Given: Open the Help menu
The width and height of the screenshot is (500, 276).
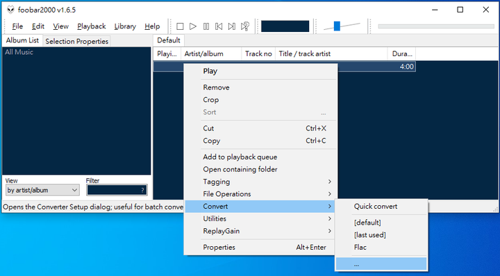Looking at the screenshot, I should click(152, 26).
